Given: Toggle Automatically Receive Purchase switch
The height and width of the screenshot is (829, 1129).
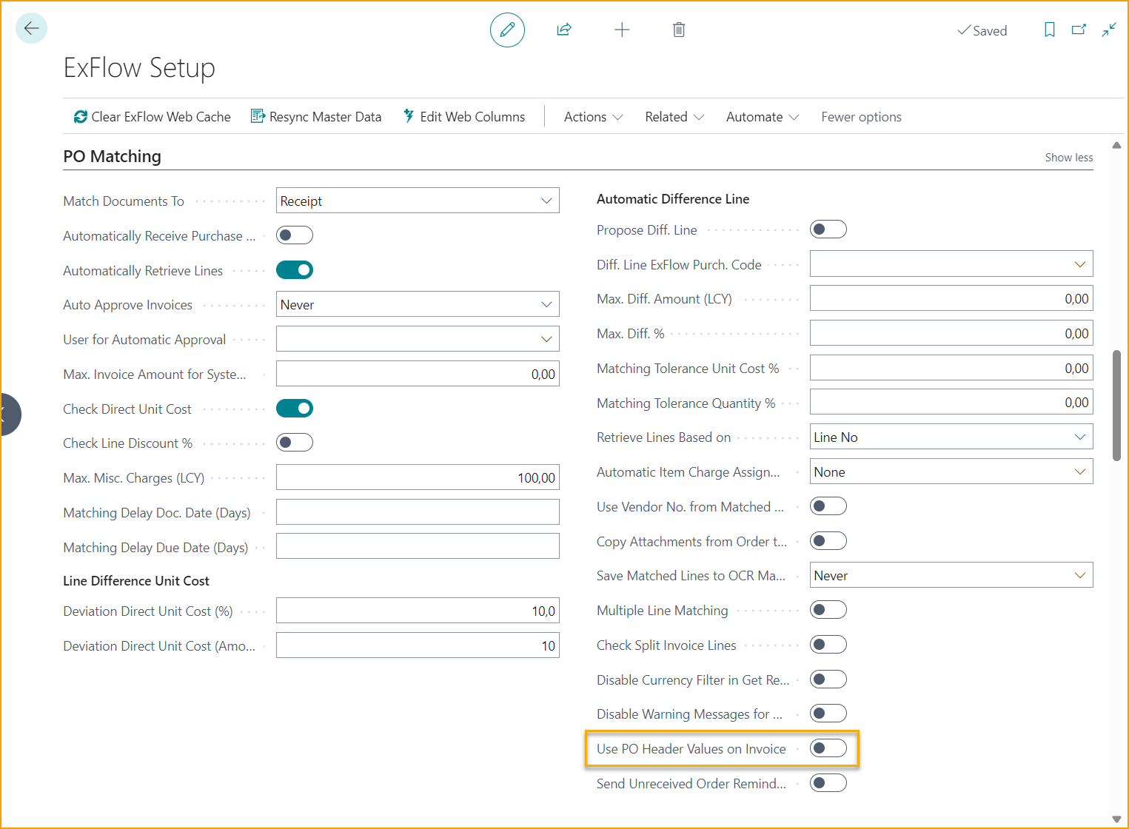Looking at the screenshot, I should [295, 235].
